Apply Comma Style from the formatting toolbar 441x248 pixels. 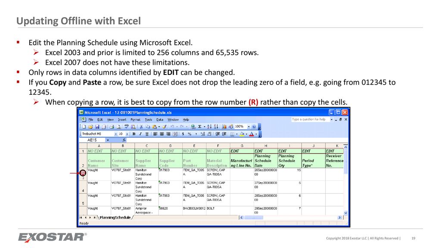[196, 134]
